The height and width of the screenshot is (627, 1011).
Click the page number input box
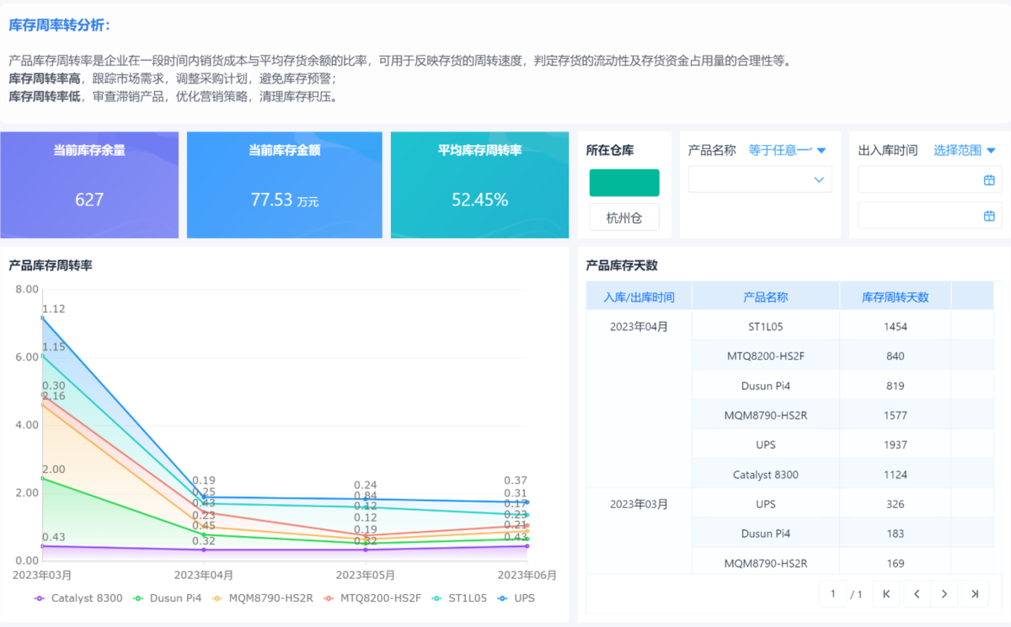(x=833, y=594)
